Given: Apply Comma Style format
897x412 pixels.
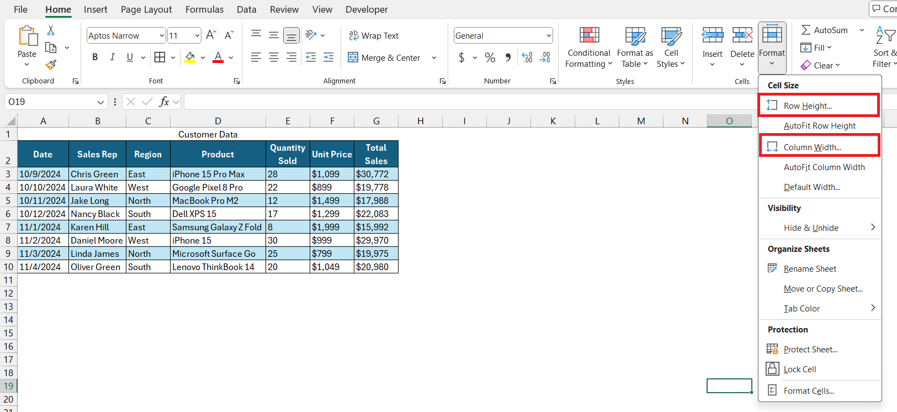Looking at the screenshot, I should click(508, 57).
